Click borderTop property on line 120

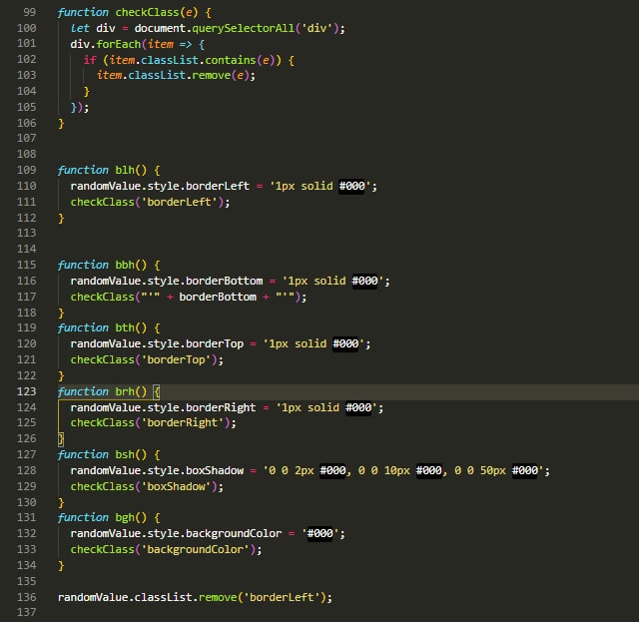point(215,344)
